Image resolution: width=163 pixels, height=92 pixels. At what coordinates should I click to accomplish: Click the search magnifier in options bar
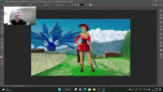(x=153, y=5)
